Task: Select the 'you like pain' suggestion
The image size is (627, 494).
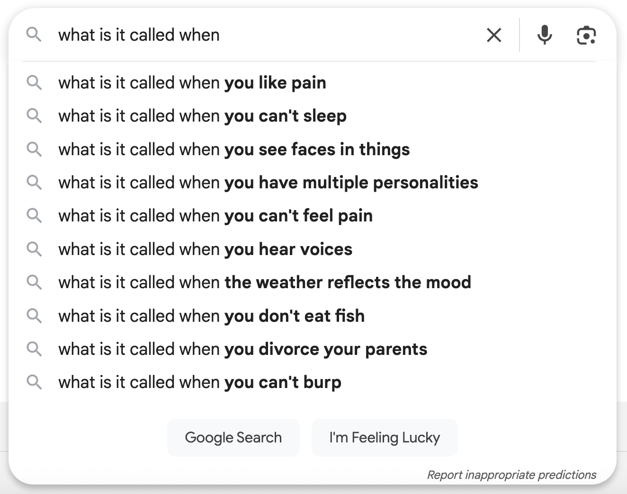Action: (313, 83)
